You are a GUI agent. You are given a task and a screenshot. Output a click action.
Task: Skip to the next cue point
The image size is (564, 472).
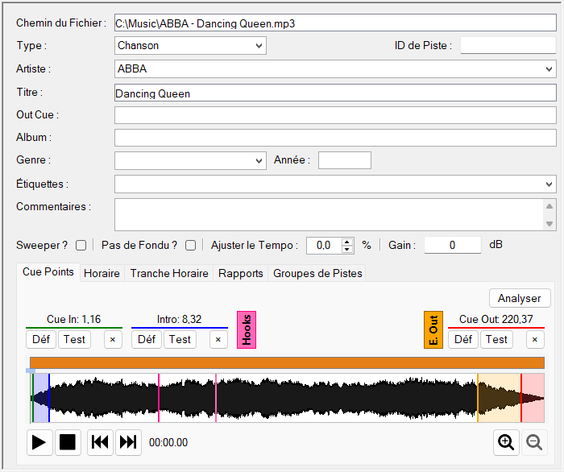[x=128, y=442]
